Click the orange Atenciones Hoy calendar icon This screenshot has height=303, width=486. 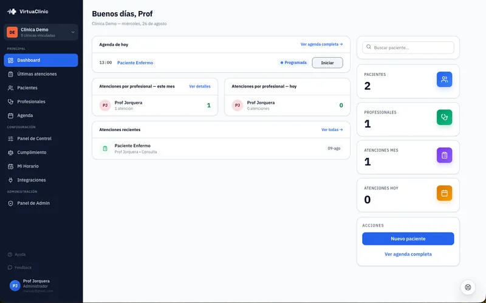tap(444, 193)
